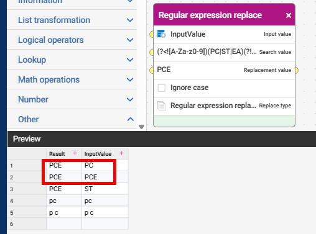Viewport: 316px width, 234px height.
Task: Add column after InputValue with plus icon
Action: tap(121, 153)
